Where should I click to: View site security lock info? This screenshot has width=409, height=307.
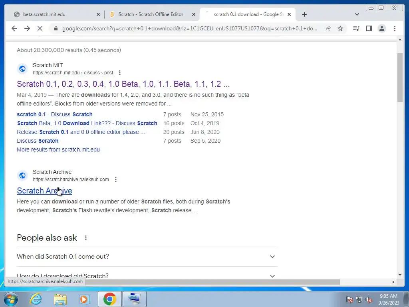point(56,28)
